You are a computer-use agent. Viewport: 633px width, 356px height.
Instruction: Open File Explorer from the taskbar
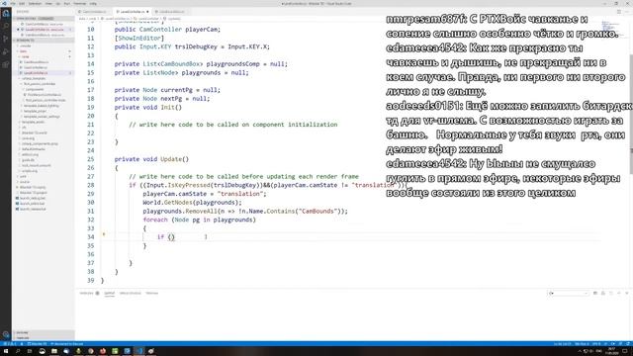[x=54, y=351]
